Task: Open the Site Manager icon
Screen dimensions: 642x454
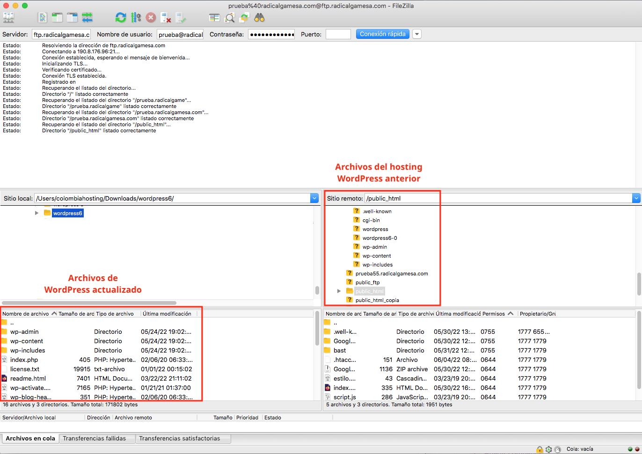Action: (x=8, y=18)
